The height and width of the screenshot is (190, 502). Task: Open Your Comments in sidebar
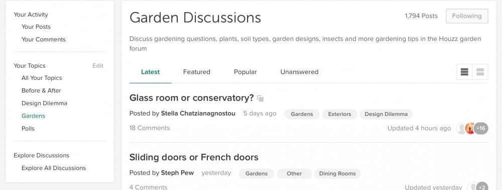44,39
